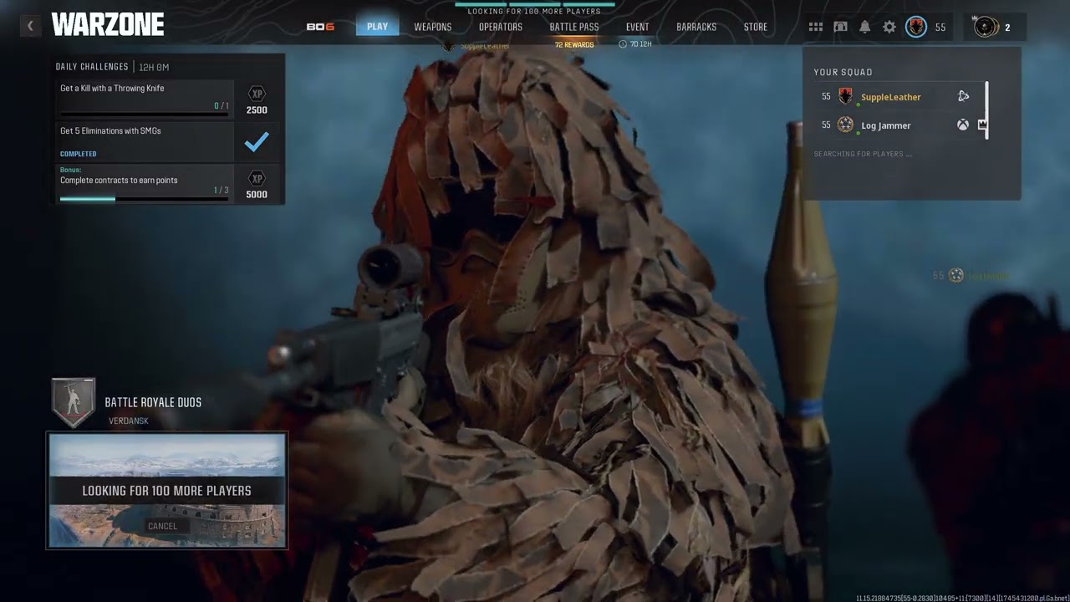
Task: Switch to the Play tab
Action: coord(377,27)
